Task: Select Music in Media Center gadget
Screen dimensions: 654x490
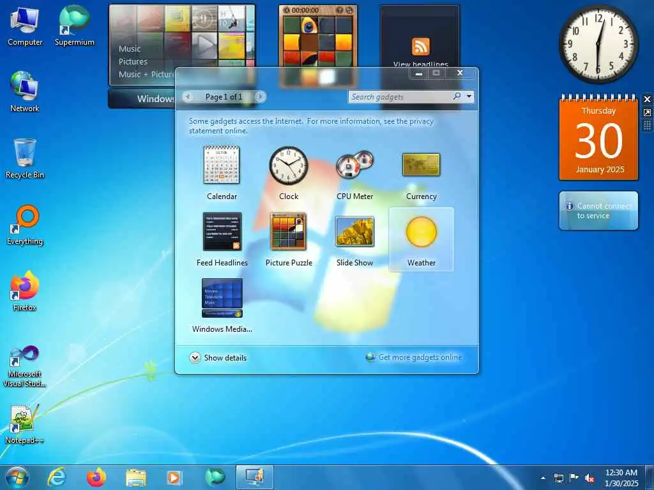Action: [130, 48]
